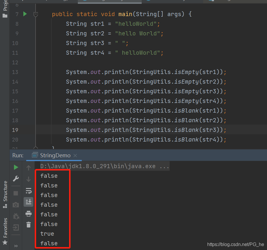Screen dimensions: 267x250
Task: Disable scroll-to-end in the console
Action: [28, 202]
